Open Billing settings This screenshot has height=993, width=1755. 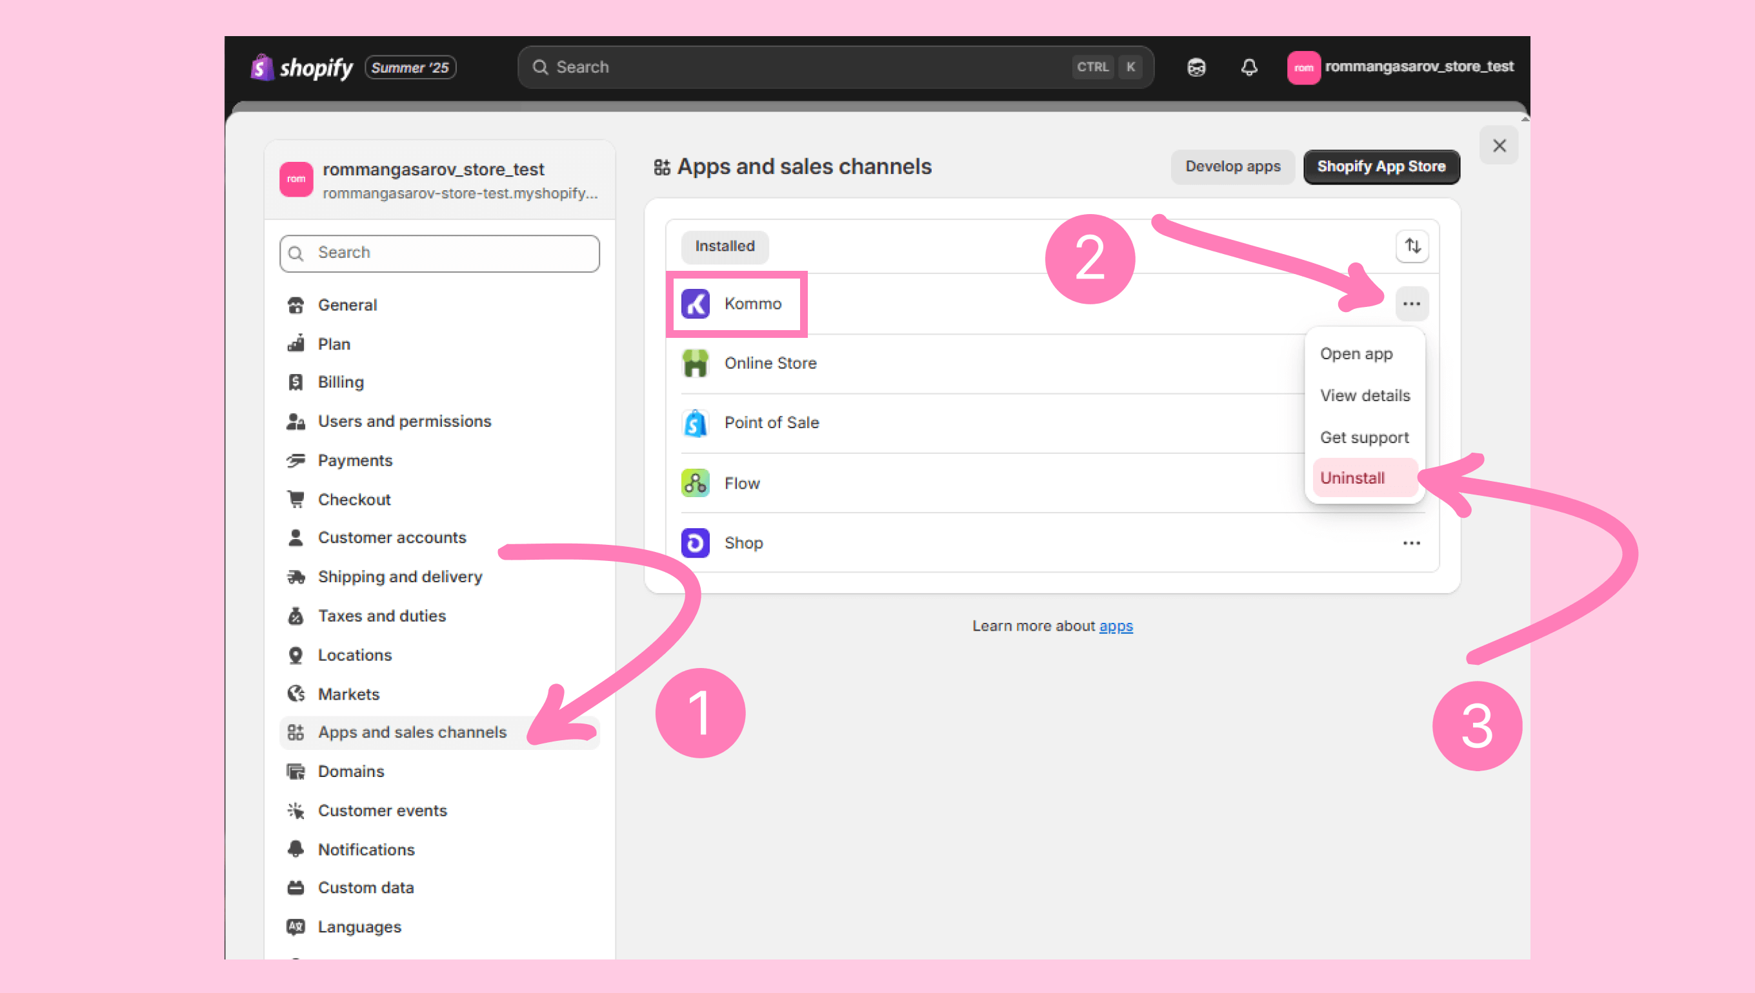coord(439,382)
